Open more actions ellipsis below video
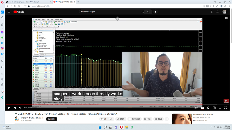The width and height of the screenshot is (232, 130). 167,119
